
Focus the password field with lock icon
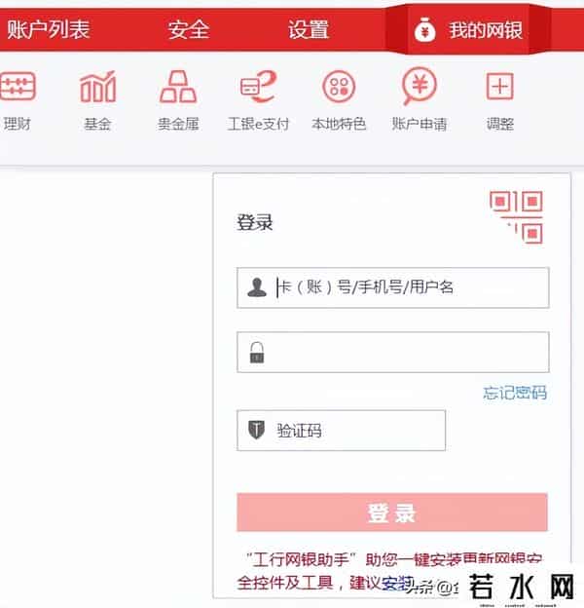(393, 352)
